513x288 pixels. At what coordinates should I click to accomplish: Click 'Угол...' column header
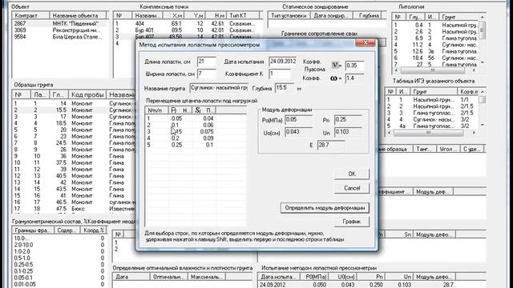[x=448, y=149]
